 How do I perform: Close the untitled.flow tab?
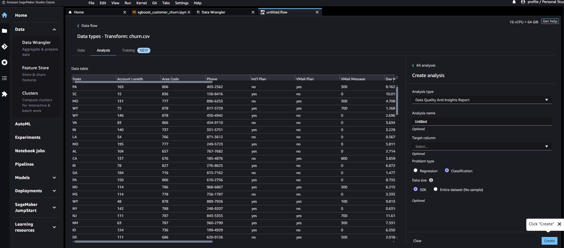317,12
